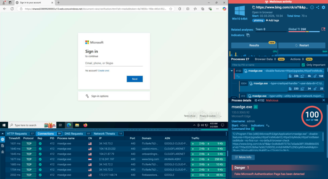The height and width of the screenshot is (179, 328).
Task: Click the phishing tag
Action: click(258, 20)
